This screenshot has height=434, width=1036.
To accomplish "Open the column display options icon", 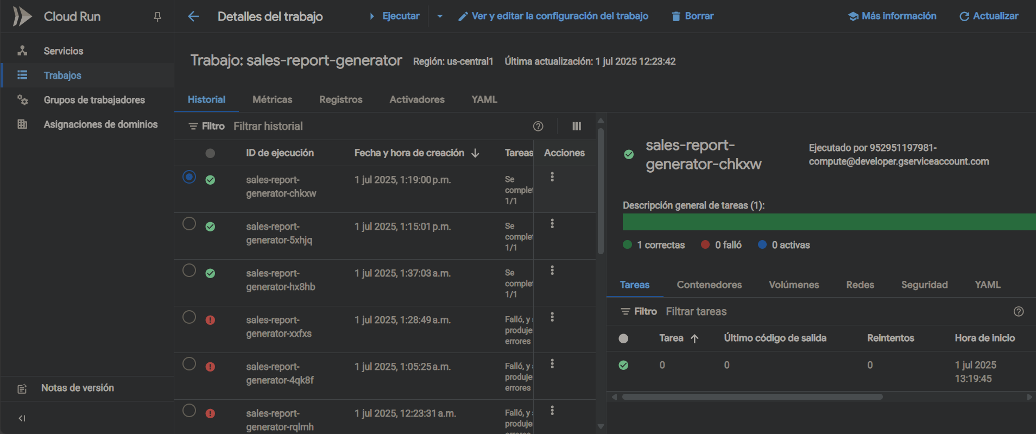I will click(x=577, y=126).
